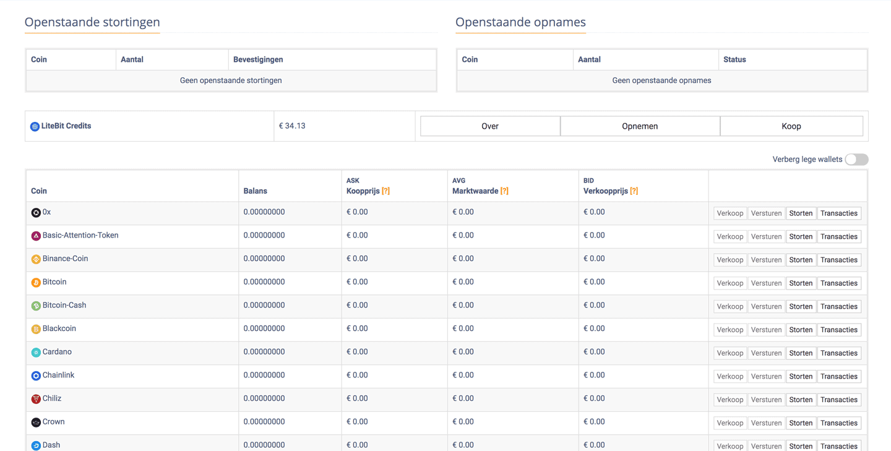Toggle Verberg lege wallets switch

point(857,160)
